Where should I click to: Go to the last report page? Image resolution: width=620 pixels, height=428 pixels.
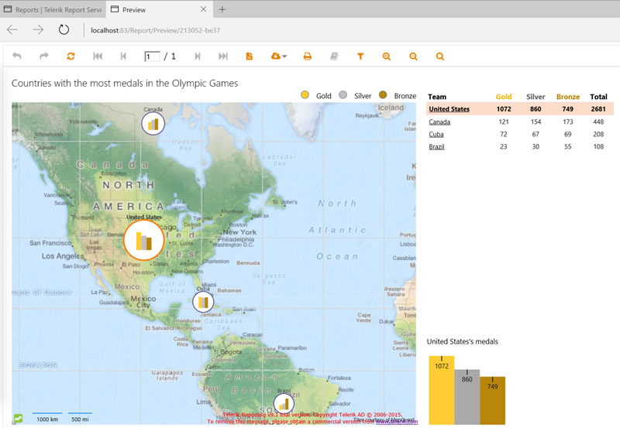[x=223, y=56]
